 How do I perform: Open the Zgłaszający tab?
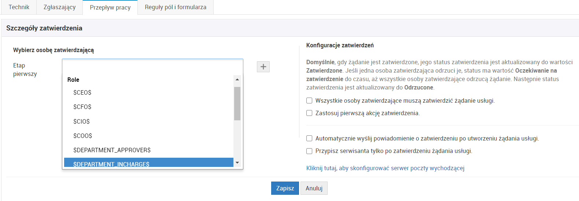[x=59, y=7]
